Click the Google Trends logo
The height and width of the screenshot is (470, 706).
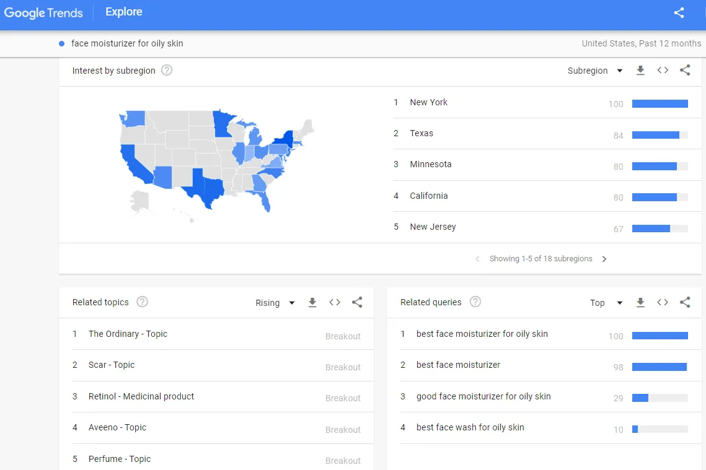pos(43,13)
